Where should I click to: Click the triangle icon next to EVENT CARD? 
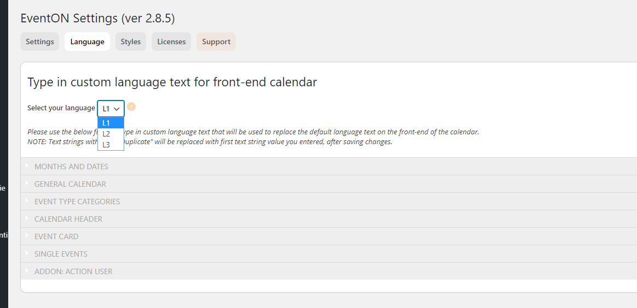click(x=26, y=236)
